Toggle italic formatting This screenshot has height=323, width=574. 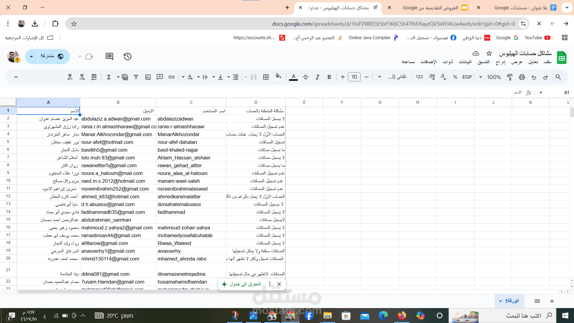click(x=317, y=77)
